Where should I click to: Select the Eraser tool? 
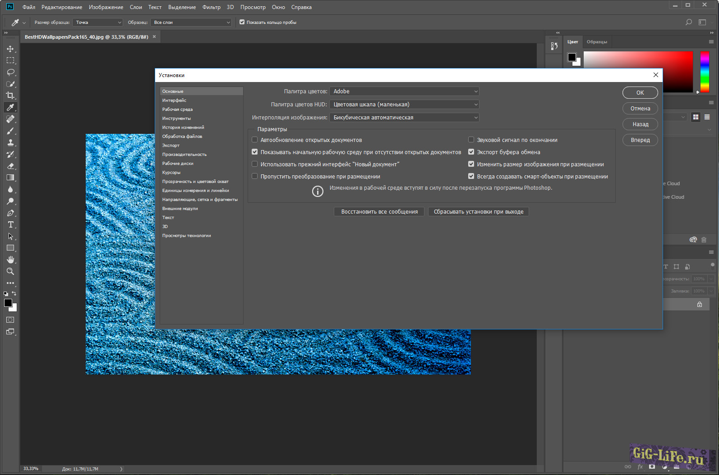pos(10,166)
